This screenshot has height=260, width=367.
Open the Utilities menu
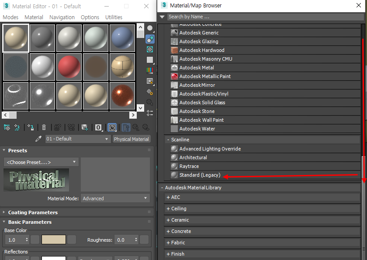coord(114,17)
